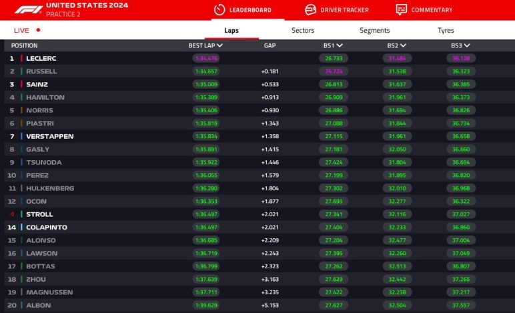Switch to the Sectors tab
This screenshot has width=515, height=313.
(303, 30)
